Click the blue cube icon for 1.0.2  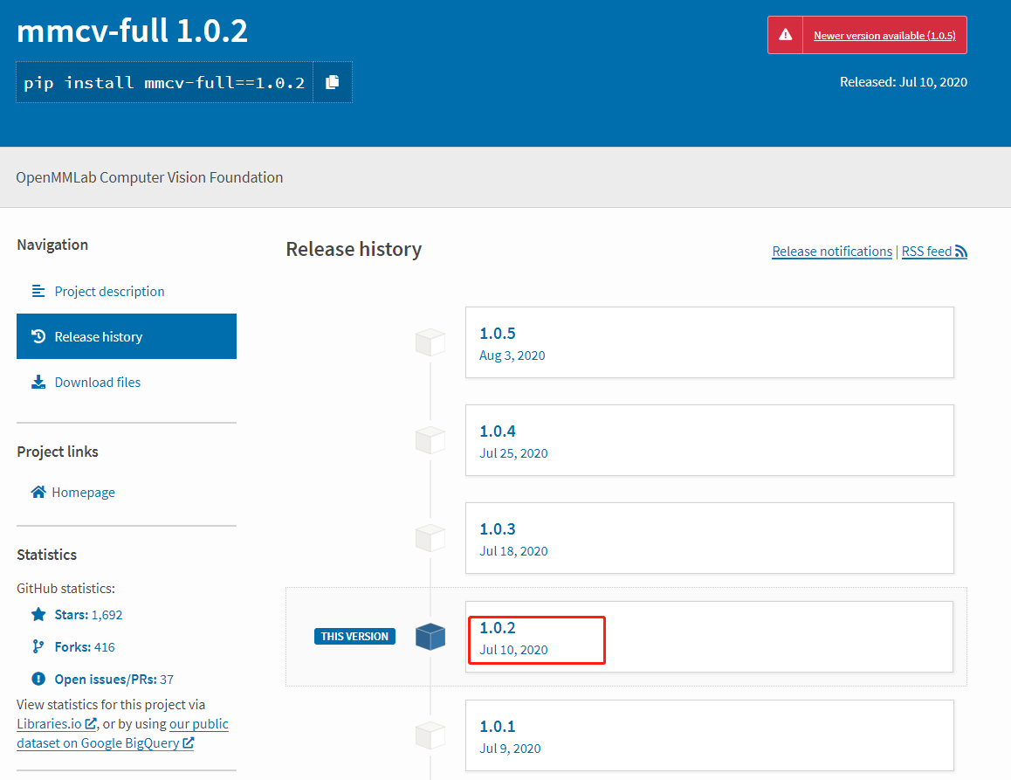(x=430, y=637)
